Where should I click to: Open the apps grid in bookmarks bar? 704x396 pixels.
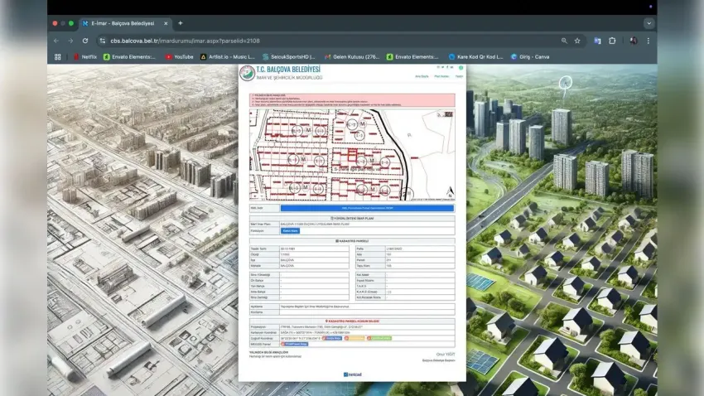pyautogui.click(x=57, y=57)
